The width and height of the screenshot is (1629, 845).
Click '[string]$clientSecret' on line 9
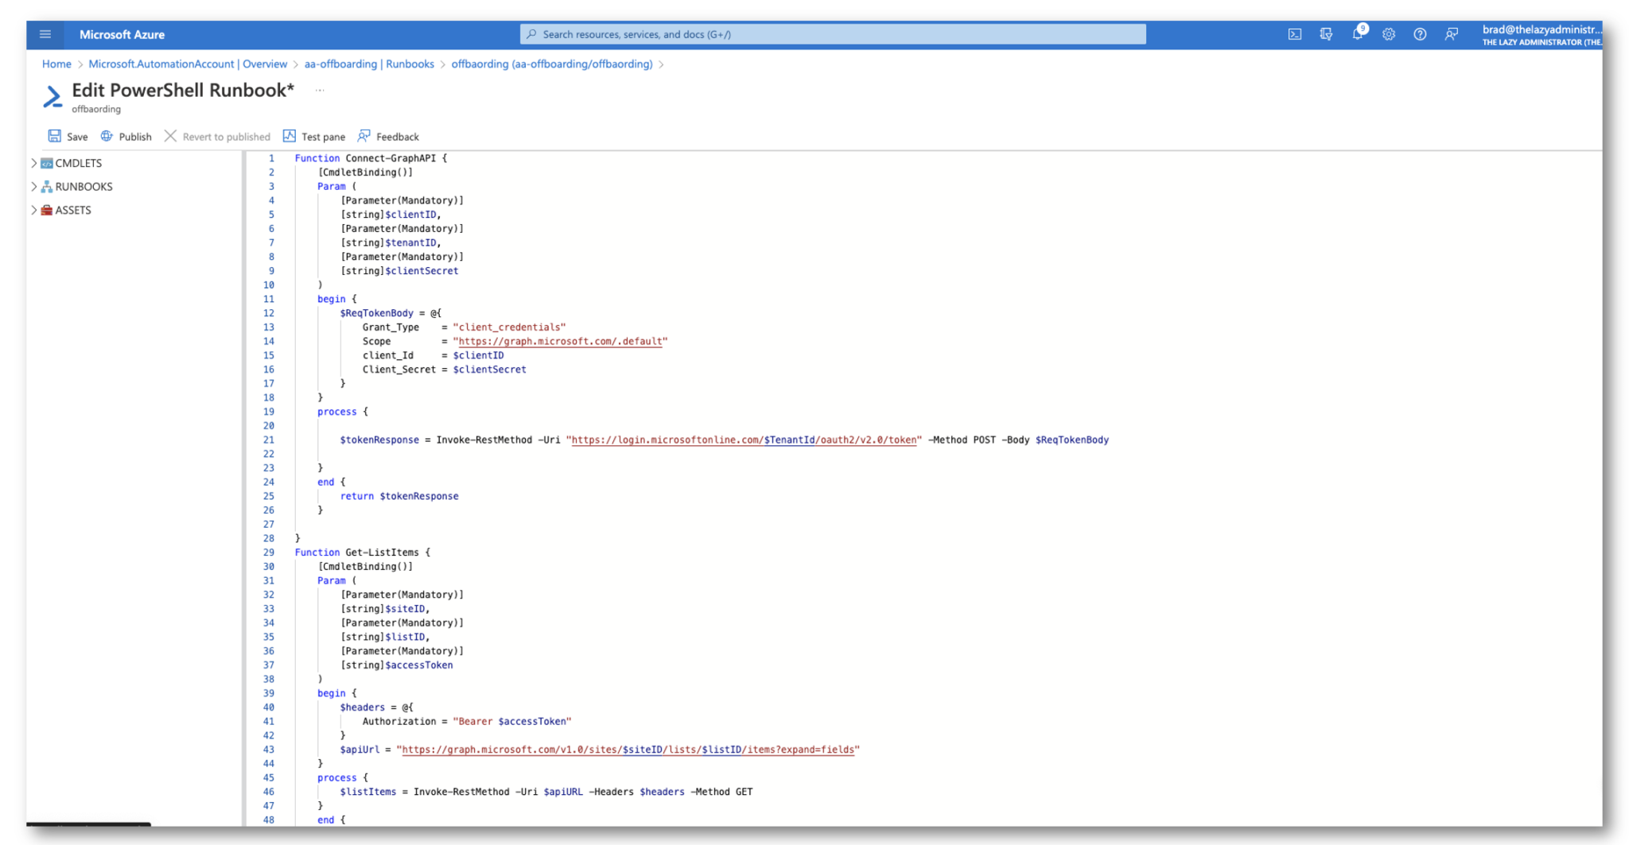pyautogui.click(x=399, y=271)
